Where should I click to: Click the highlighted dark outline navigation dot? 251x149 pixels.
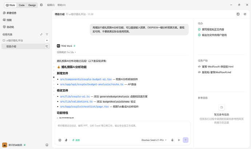(x=53, y=77)
